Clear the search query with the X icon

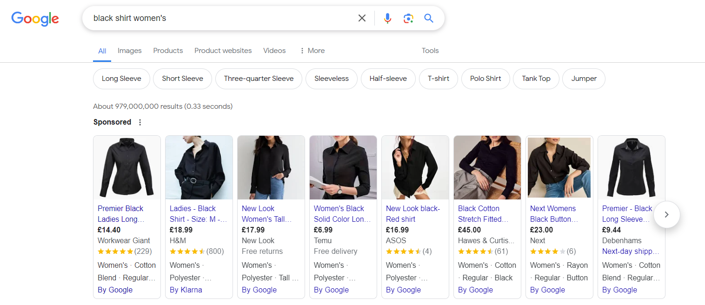[x=362, y=18]
